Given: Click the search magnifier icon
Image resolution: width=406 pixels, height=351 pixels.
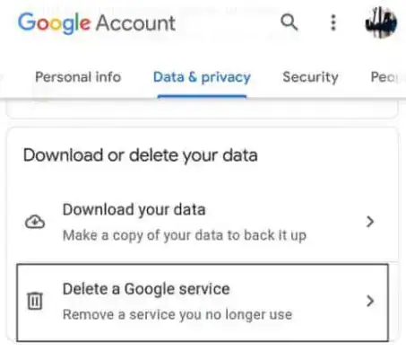Looking at the screenshot, I should [289, 22].
